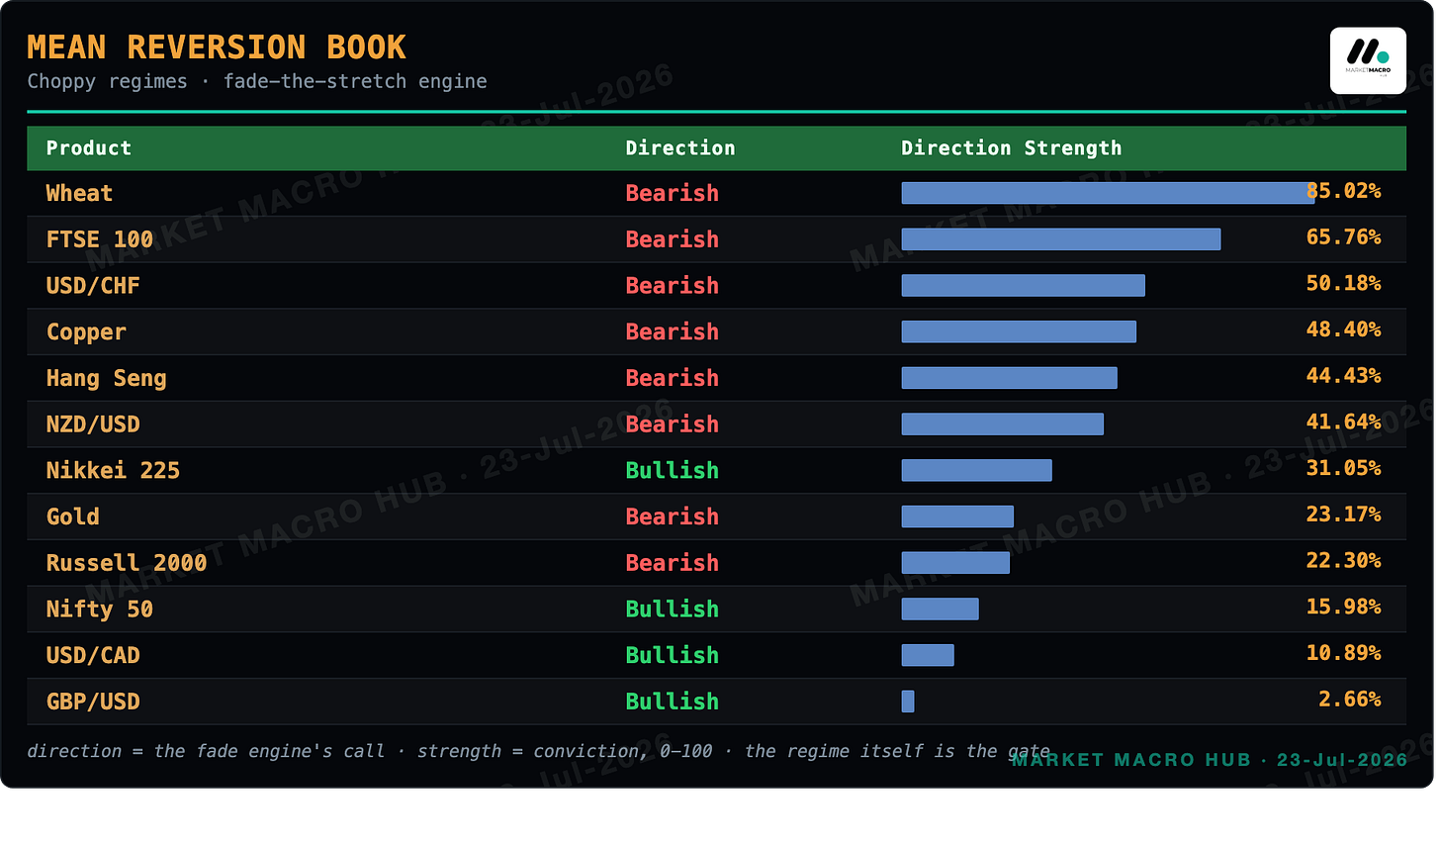Viewport: 1440px width, 845px height.
Task: Click the Bearish label in the NZD/USD row
Action: pyautogui.click(x=673, y=424)
